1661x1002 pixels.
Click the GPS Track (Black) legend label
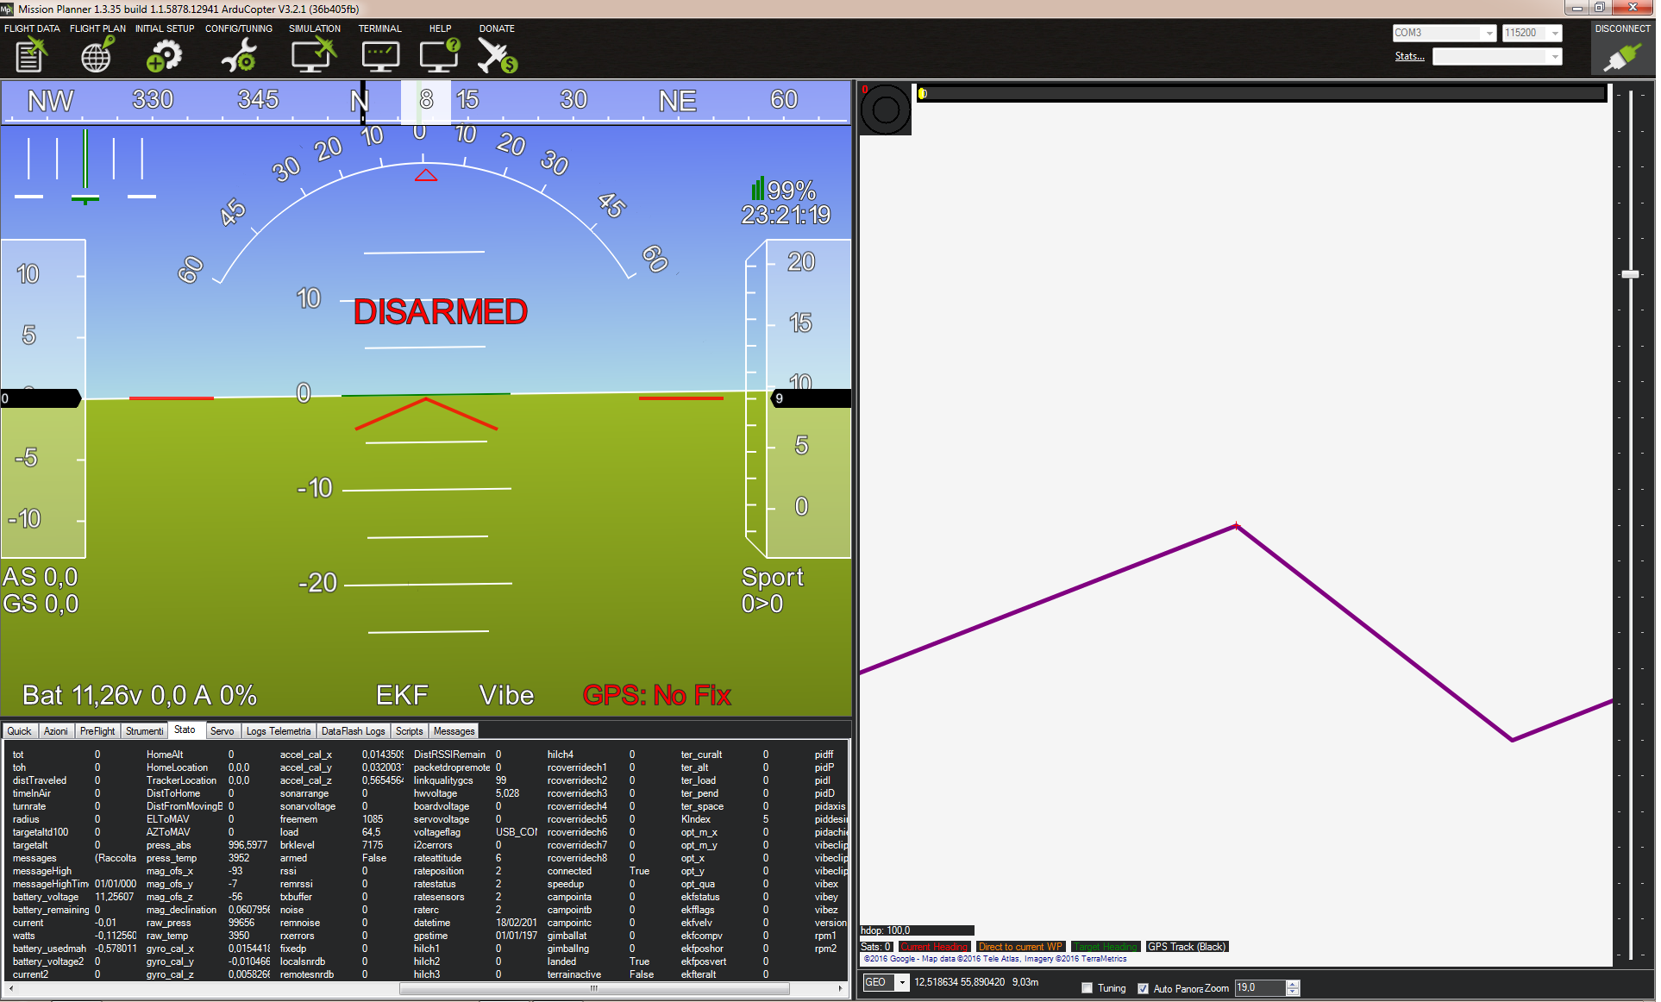tap(1187, 947)
